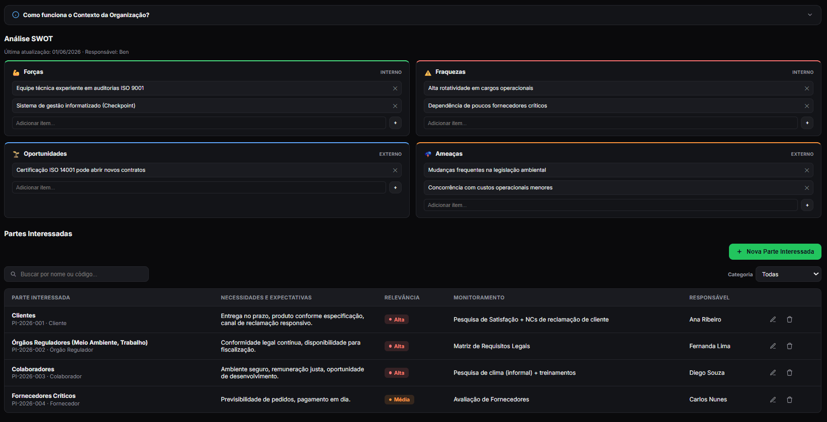Screen dimensions: 827x422
Task: Click the 'RELEVÂNCIA' column header
Action: pos(402,298)
